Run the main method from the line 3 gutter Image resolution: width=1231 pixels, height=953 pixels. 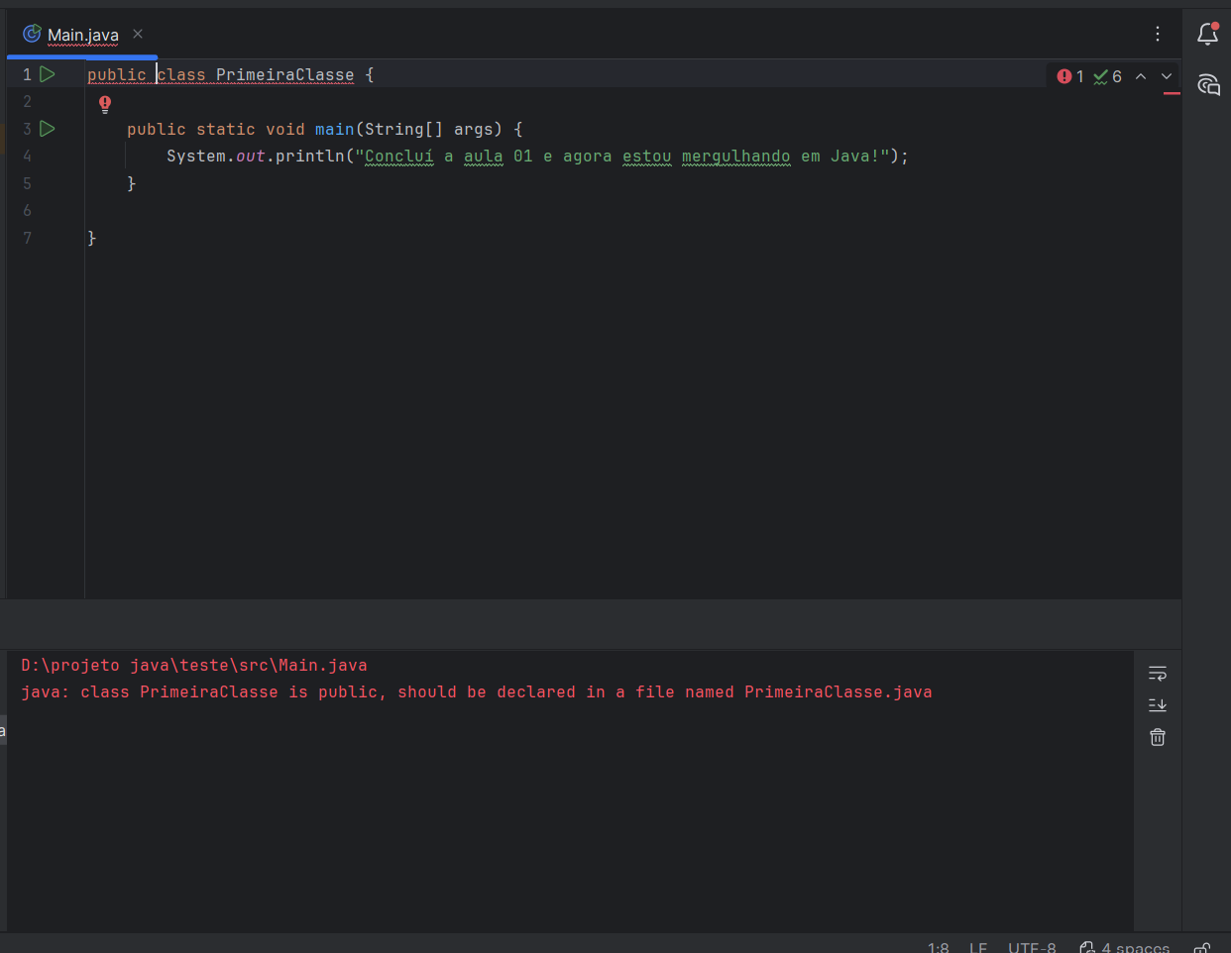pos(47,129)
